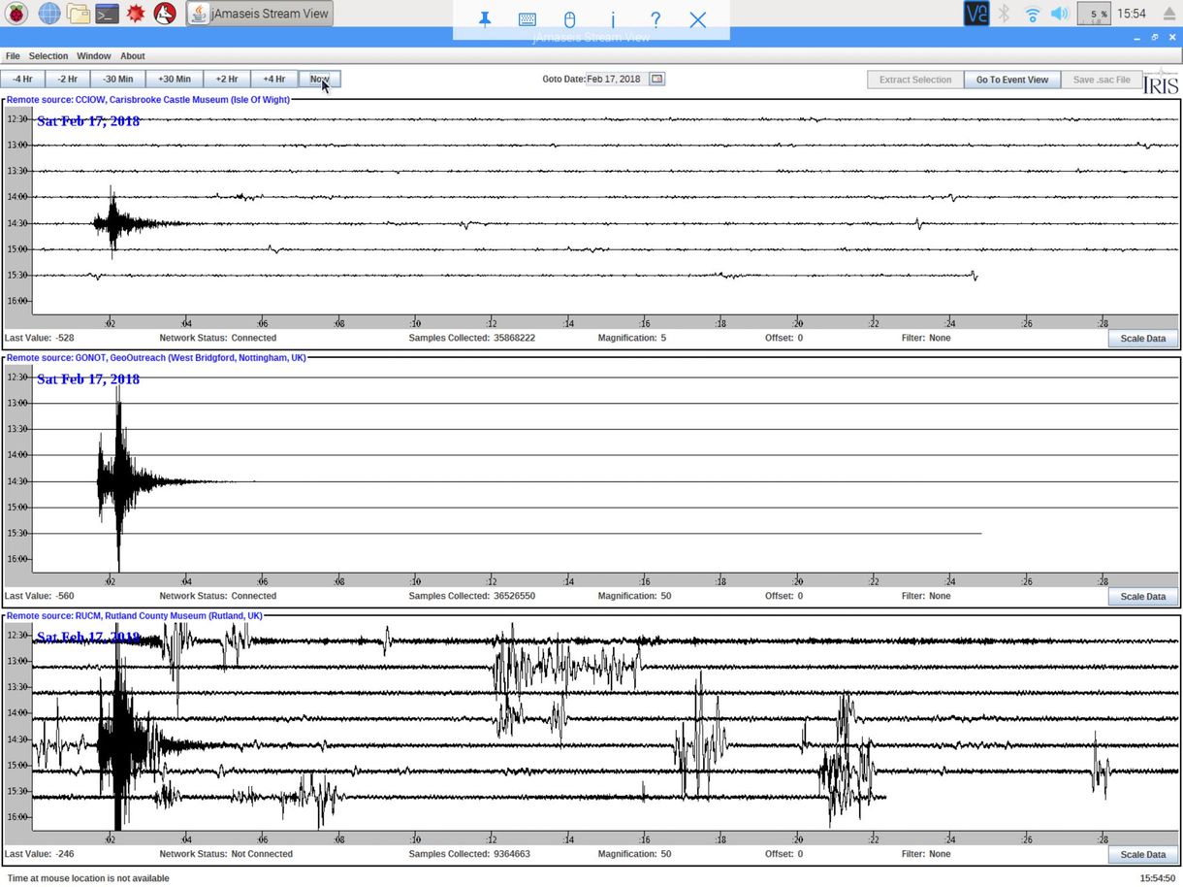Advance four hours with +4 Hr
Image resolution: width=1183 pixels, height=887 pixels.
click(x=274, y=80)
